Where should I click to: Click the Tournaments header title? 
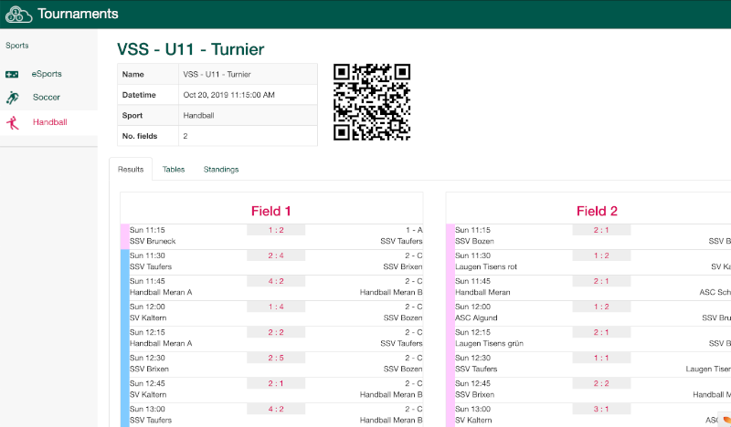coord(78,14)
